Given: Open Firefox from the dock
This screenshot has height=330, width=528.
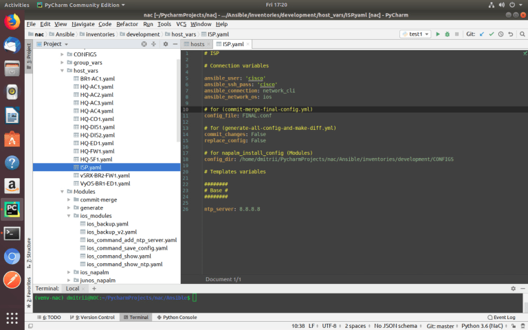Looking at the screenshot, I should pos(12,22).
